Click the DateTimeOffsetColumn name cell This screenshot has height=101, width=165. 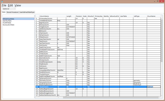pos(48,77)
